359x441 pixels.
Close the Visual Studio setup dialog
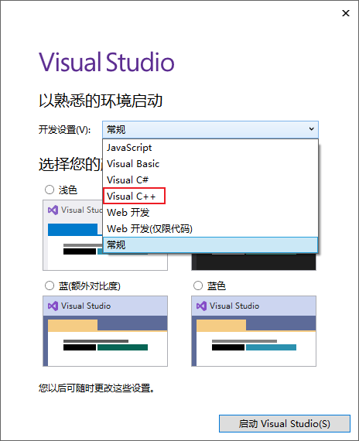[346, 13]
